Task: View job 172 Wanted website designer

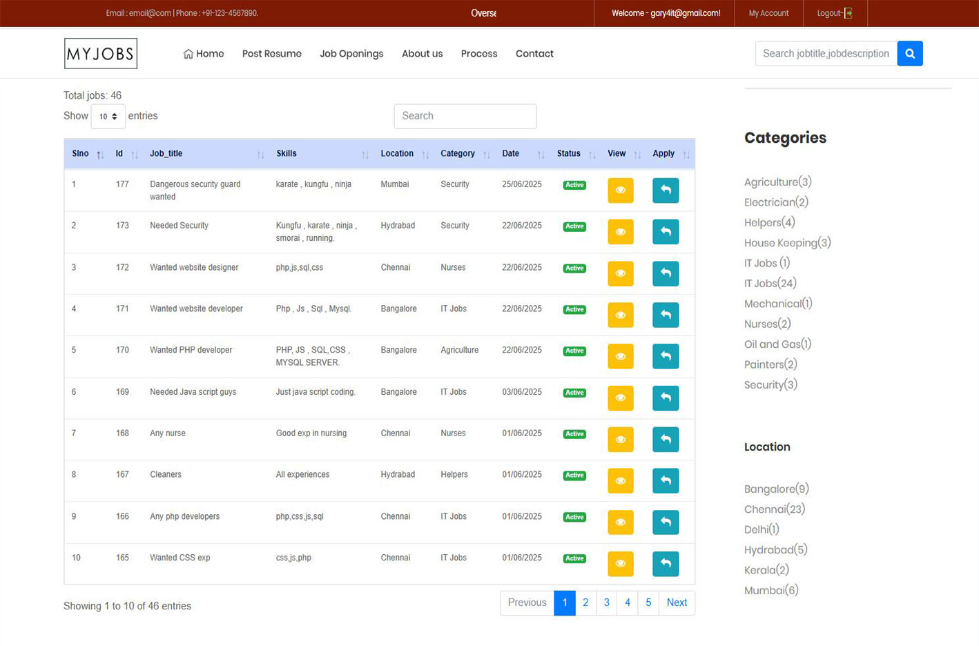Action: pos(620,273)
